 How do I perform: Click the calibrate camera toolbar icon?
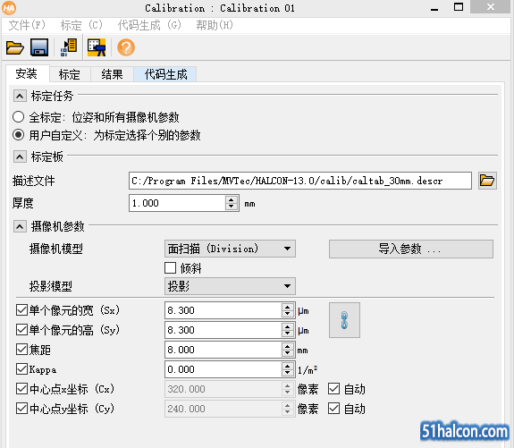click(97, 47)
